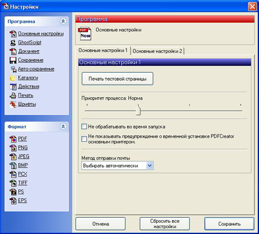Open Метод отправки почты dropdown

click(x=117, y=165)
